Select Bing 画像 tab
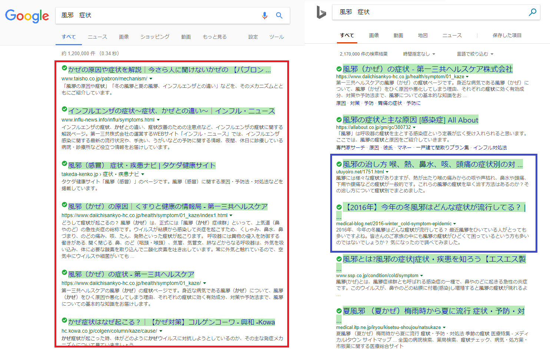The height and width of the screenshot is (349, 550). tap(374, 35)
